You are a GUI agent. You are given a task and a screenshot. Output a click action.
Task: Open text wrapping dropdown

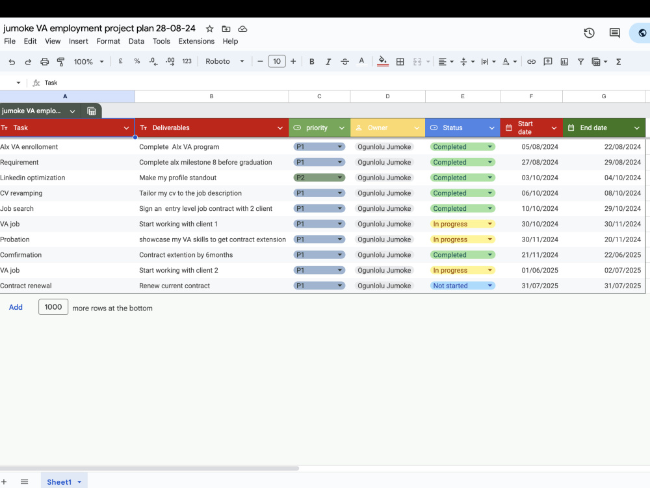488,62
